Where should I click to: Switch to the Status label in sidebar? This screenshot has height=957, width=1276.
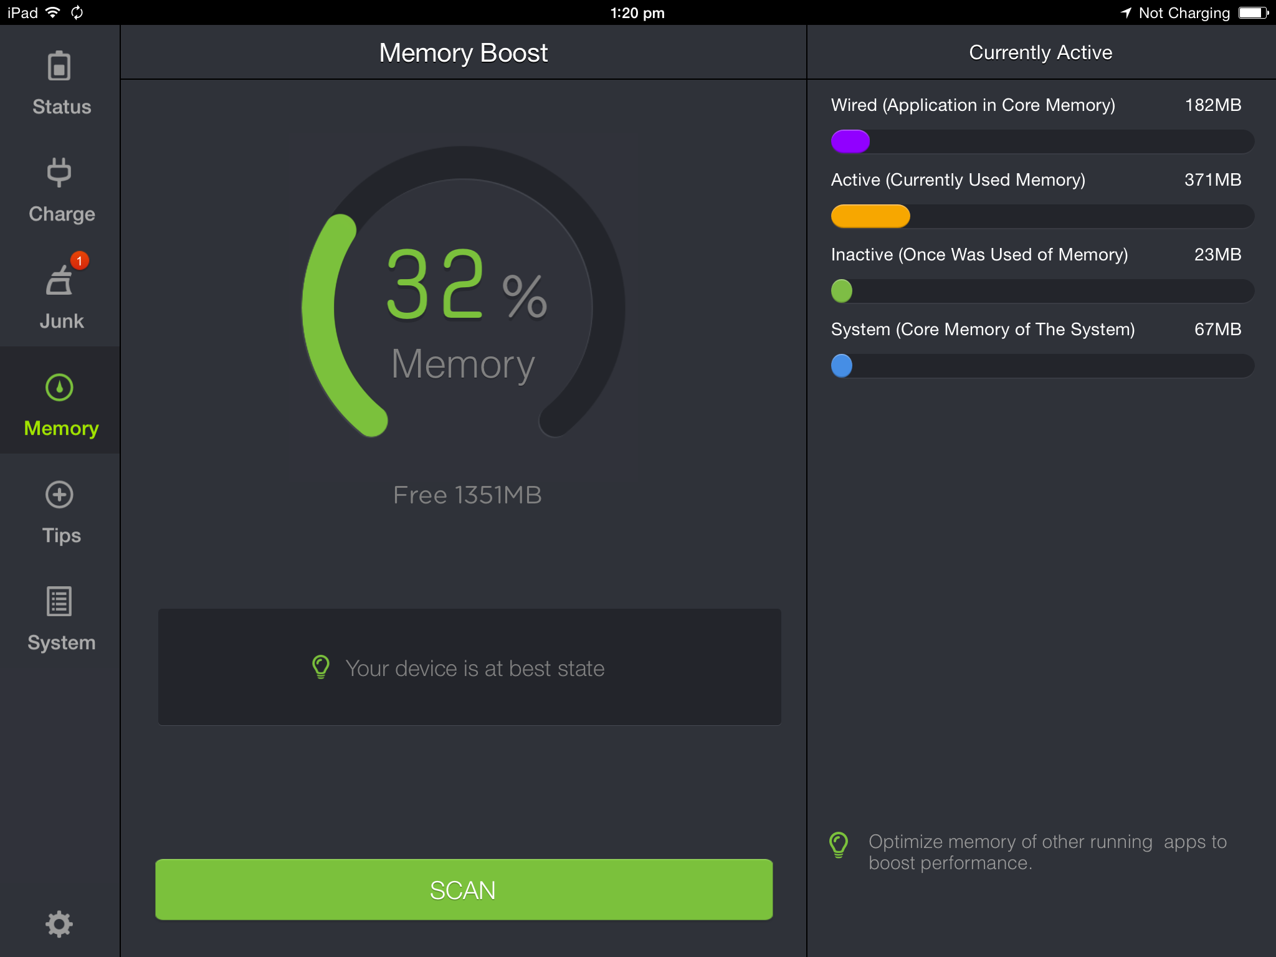[62, 107]
